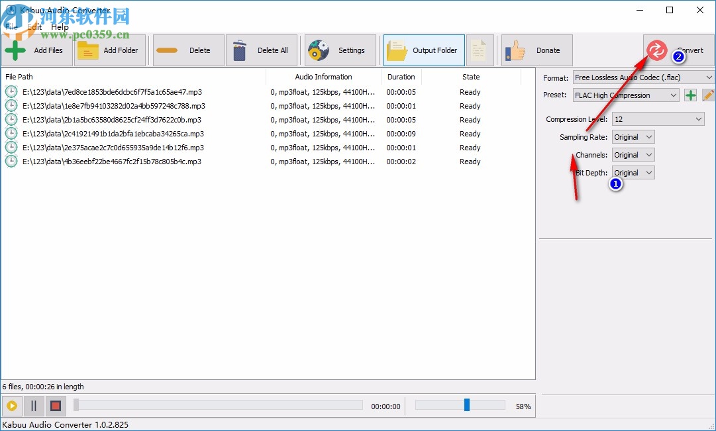Edit the current preset with the pencil icon
Image resolution: width=716 pixels, height=431 pixels.
(707, 95)
